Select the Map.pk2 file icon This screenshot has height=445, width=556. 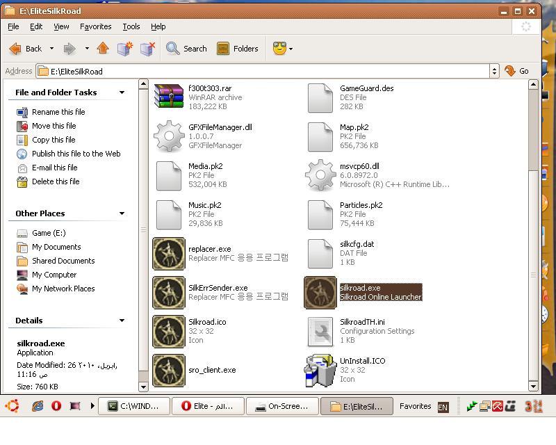click(x=320, y=137)
